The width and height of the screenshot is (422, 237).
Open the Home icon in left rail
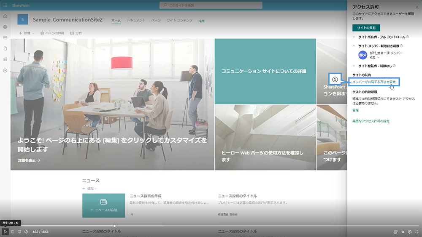tap(5, 16)
